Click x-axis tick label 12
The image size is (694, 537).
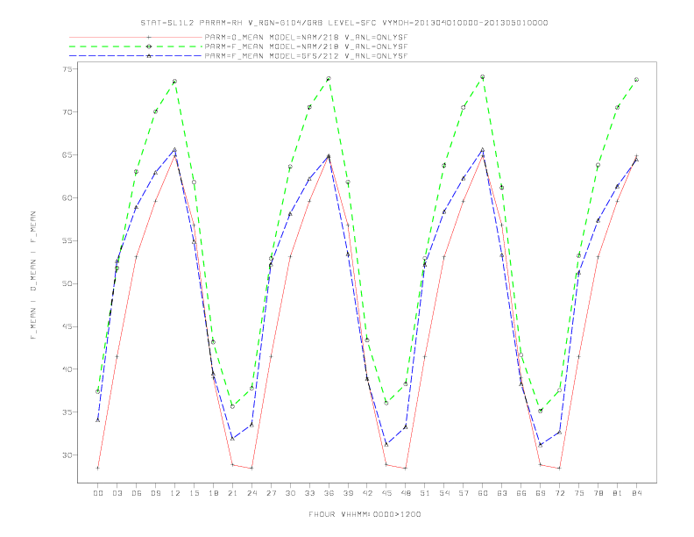tap(175, 493)
